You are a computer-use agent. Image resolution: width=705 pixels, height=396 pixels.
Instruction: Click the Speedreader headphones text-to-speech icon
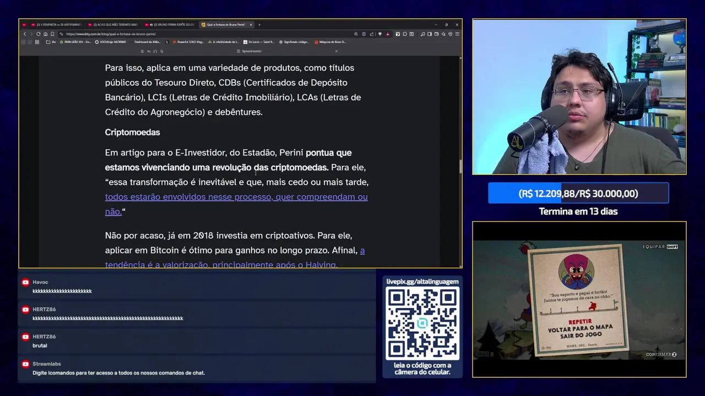point(155,51)
